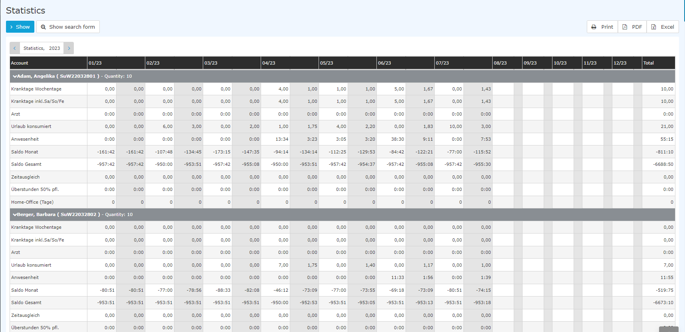The height and width of the screenshot is (332, 685).
Task: Click the 06/23 column header
Action: [x=406, y=63]
